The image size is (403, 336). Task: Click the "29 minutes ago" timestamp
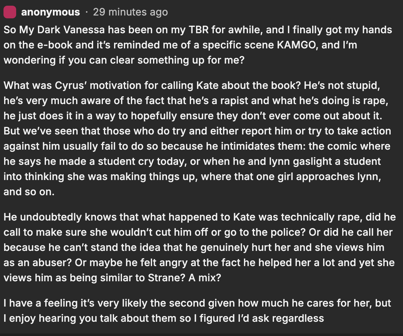tap(130, 12)
